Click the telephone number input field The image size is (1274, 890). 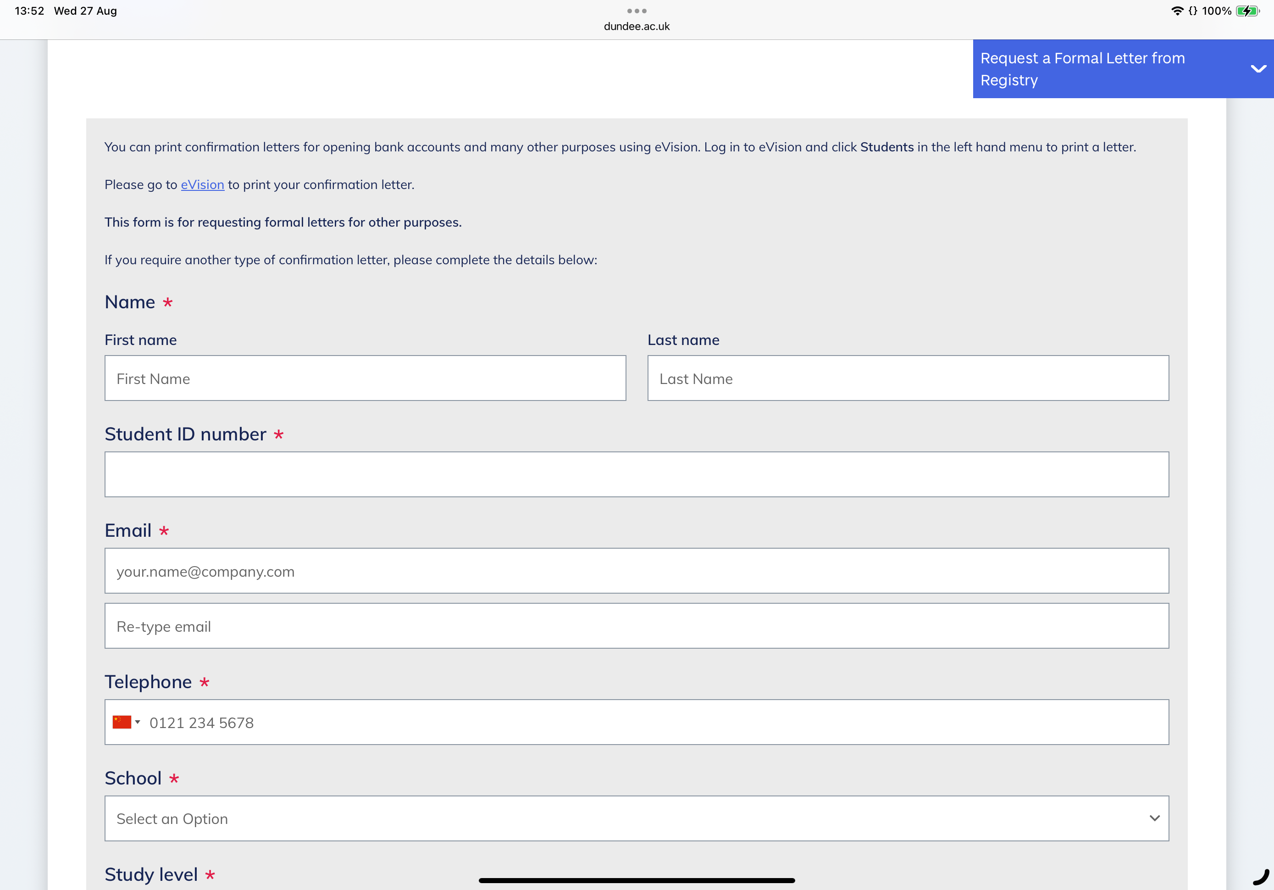click(x=655, y=723)
